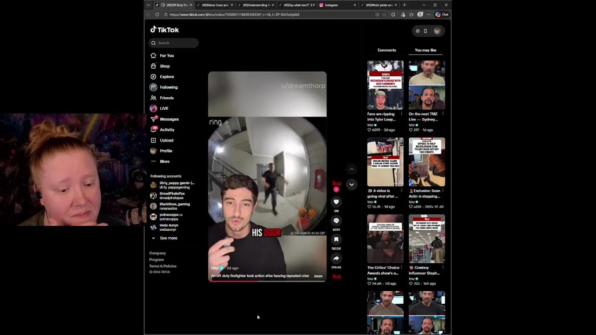Open the Tyler Loop hate comments thumbnail
This screenshot has height=335, width=596.
[x=385, y=85]
